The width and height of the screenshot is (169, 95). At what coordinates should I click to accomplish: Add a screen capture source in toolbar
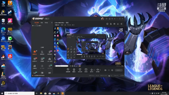tap(68, 70)
